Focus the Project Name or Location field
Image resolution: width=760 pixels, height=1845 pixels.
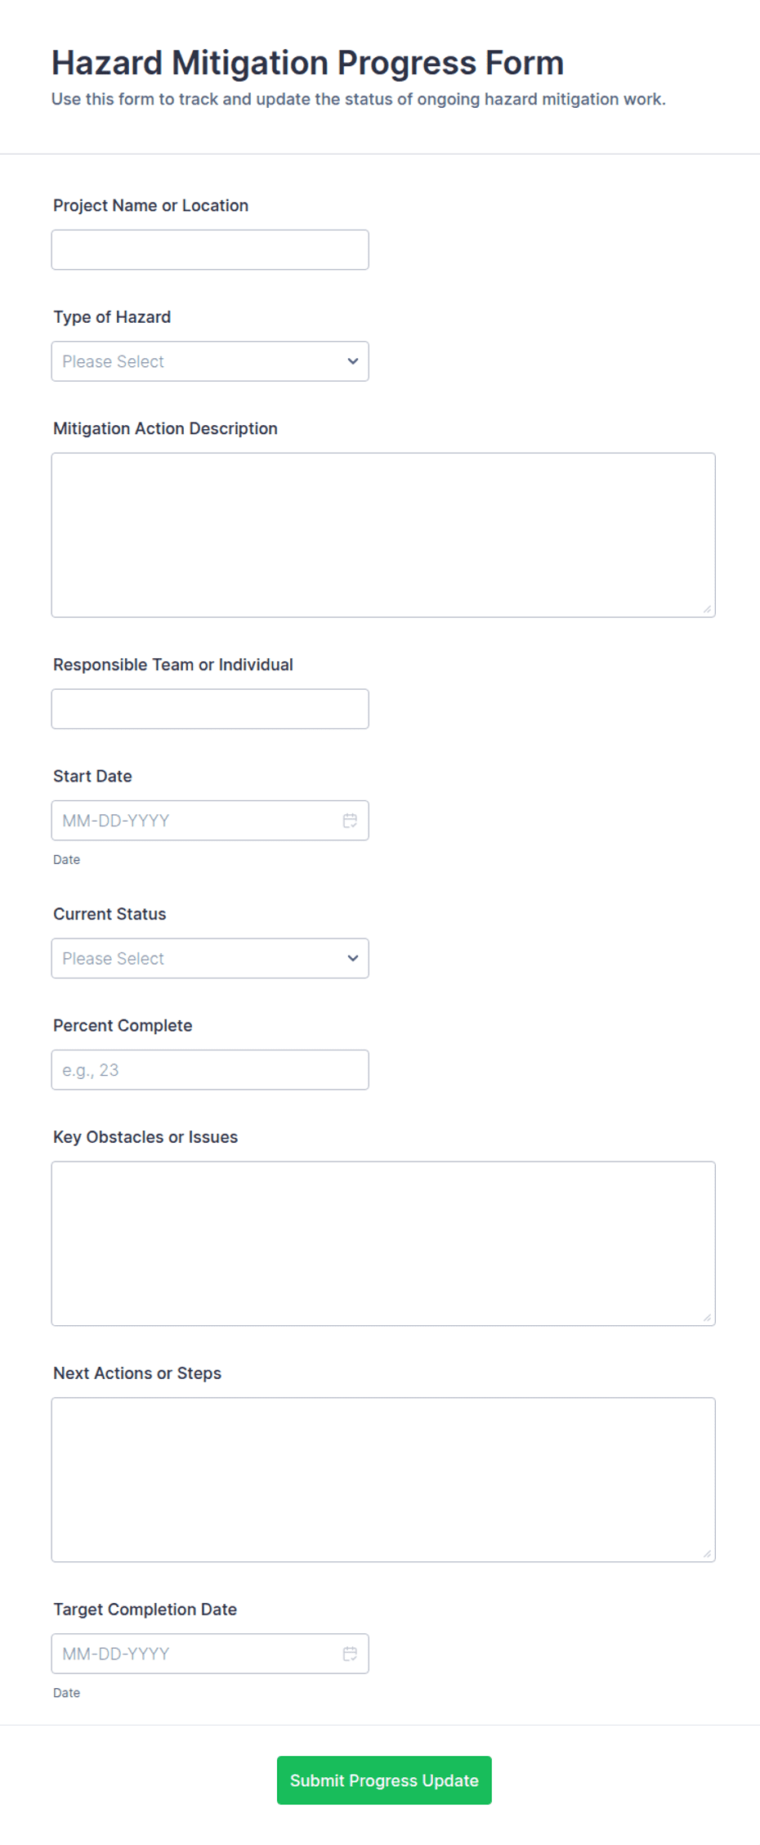210,249
